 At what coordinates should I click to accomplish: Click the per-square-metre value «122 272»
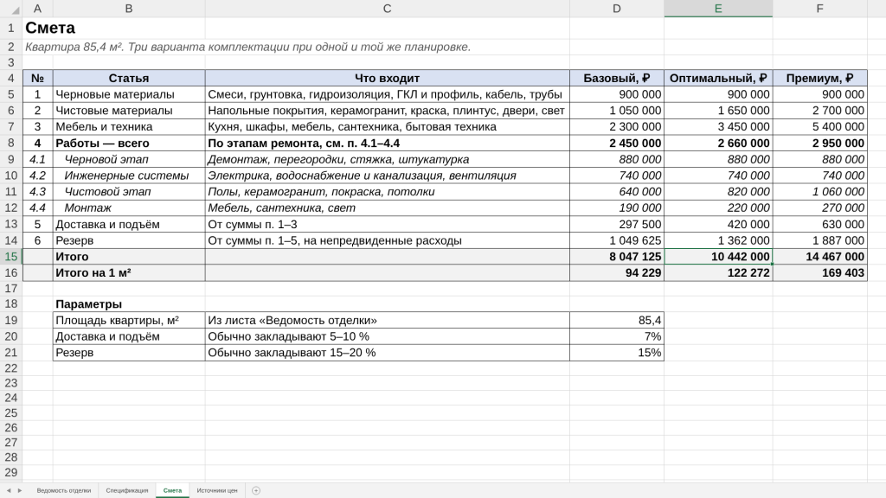(718, 272)
